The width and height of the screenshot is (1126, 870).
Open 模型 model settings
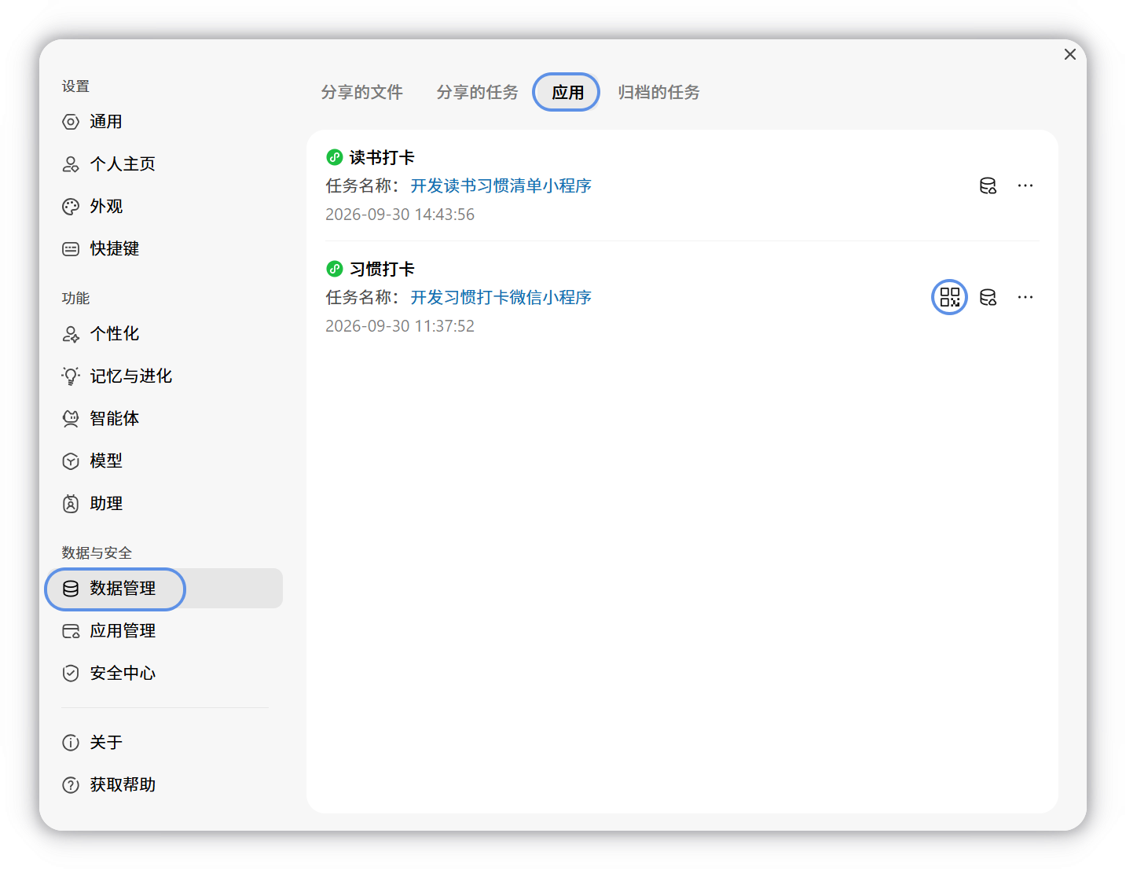[164, 461]
